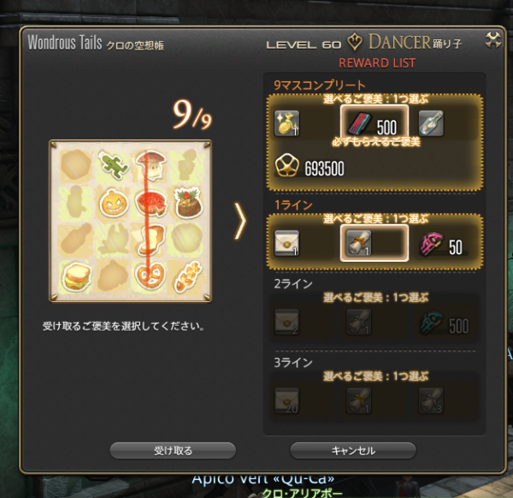Click the キャンセル button
Viewport: 513px width, 498px height.
pos(353,451)
